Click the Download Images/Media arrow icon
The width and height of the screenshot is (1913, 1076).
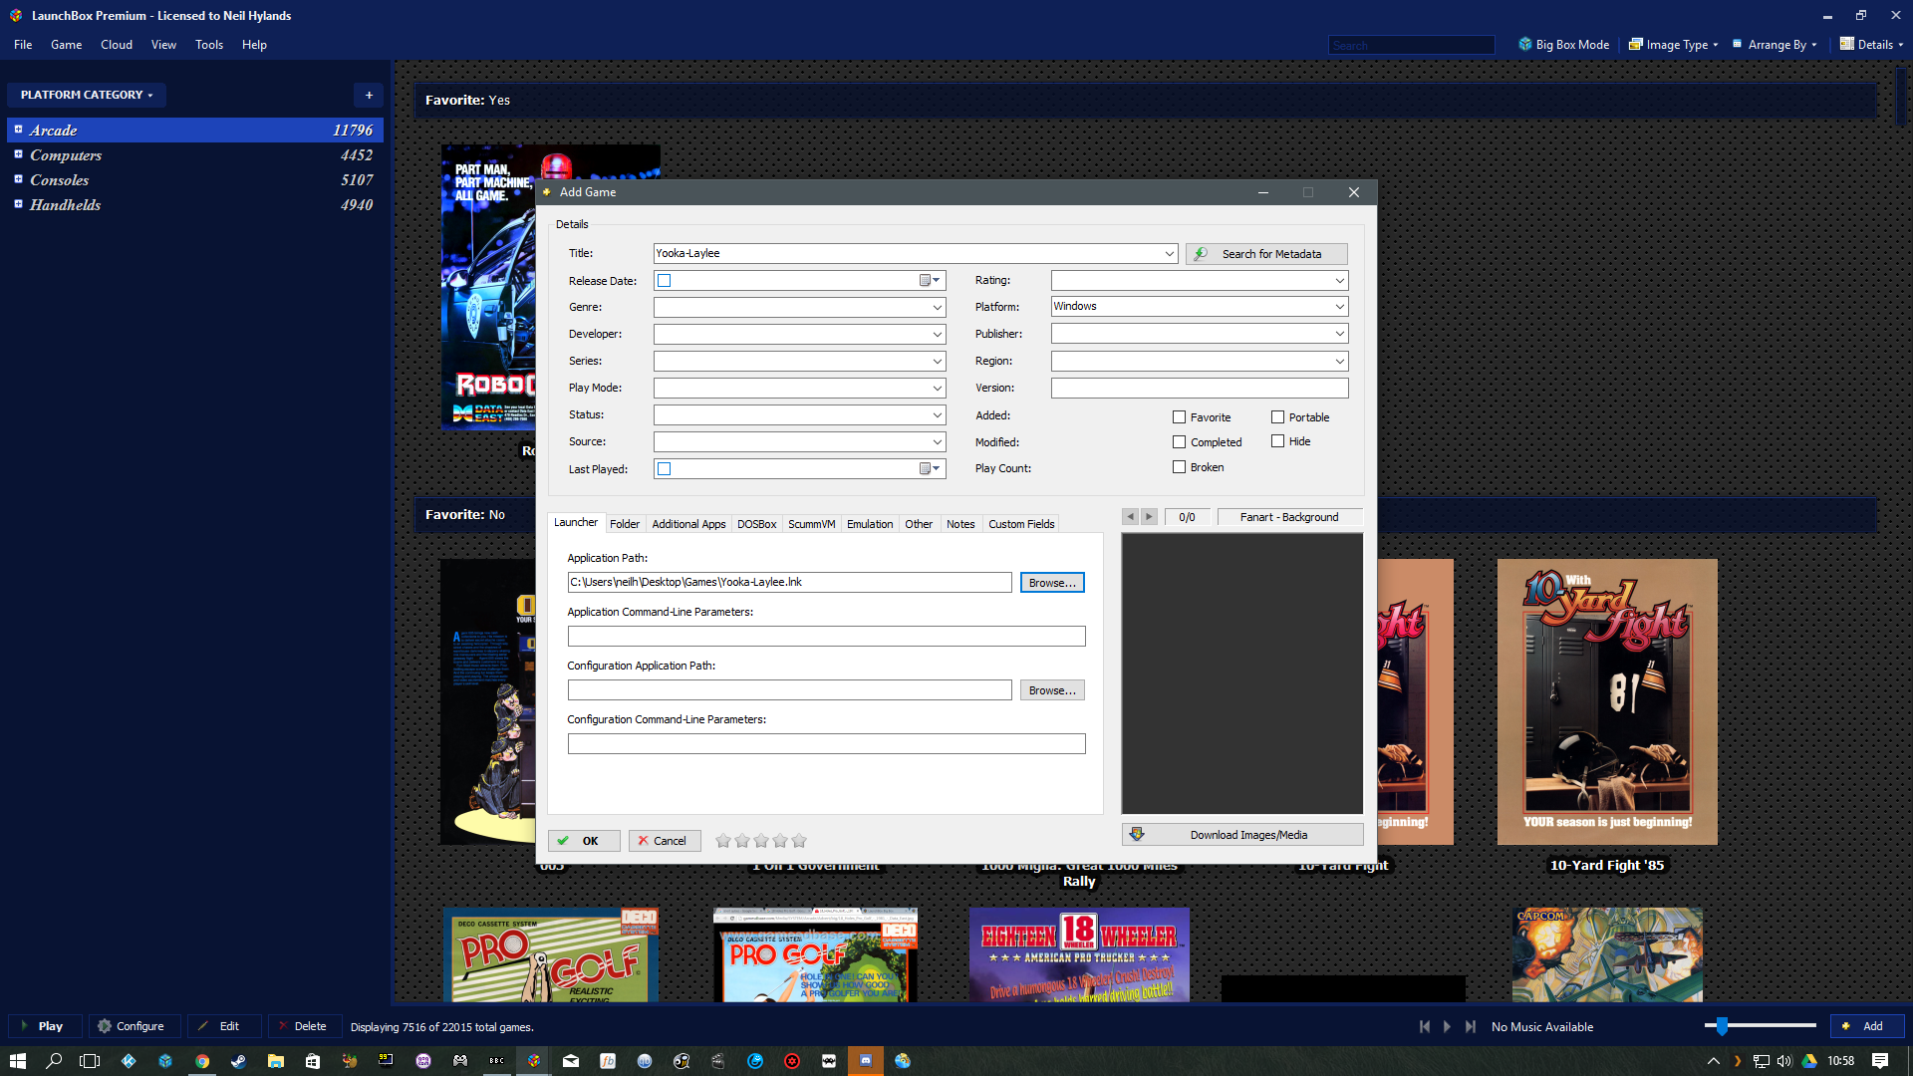1137,835
